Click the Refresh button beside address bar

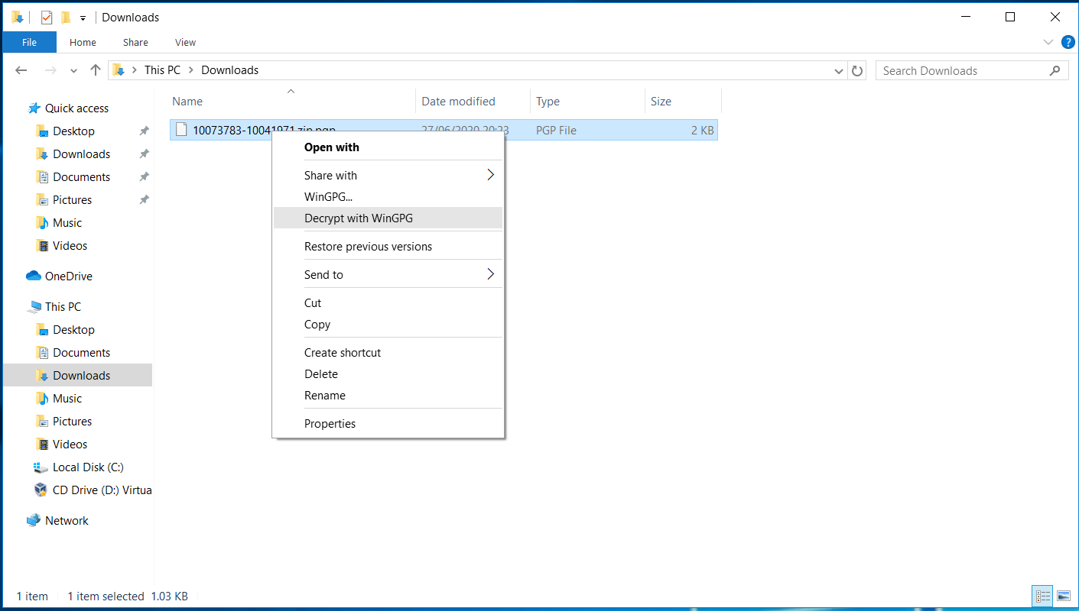(x=857, y=70)
